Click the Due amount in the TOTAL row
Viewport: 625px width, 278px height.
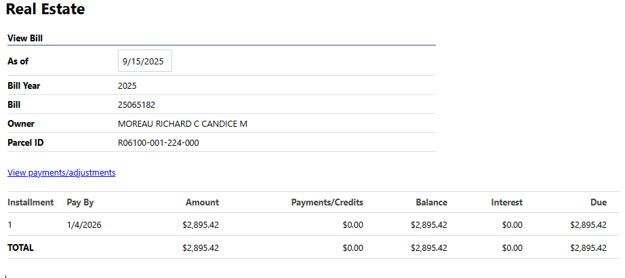pos(588,248)
